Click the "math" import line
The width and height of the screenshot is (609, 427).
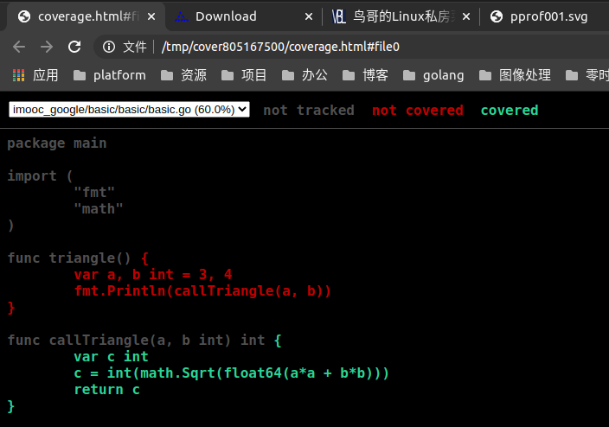pyautogui.click(x=99, y=209)
